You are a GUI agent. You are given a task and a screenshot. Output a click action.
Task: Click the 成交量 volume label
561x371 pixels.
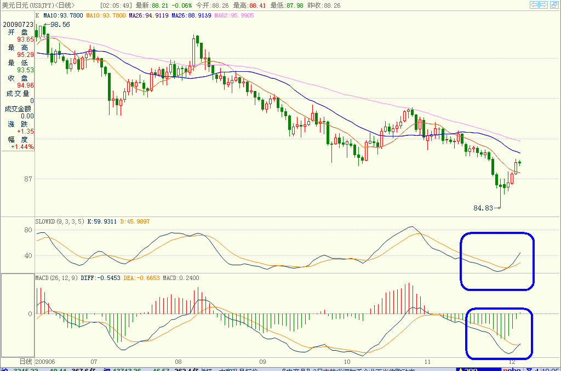(x=18, y=93)
